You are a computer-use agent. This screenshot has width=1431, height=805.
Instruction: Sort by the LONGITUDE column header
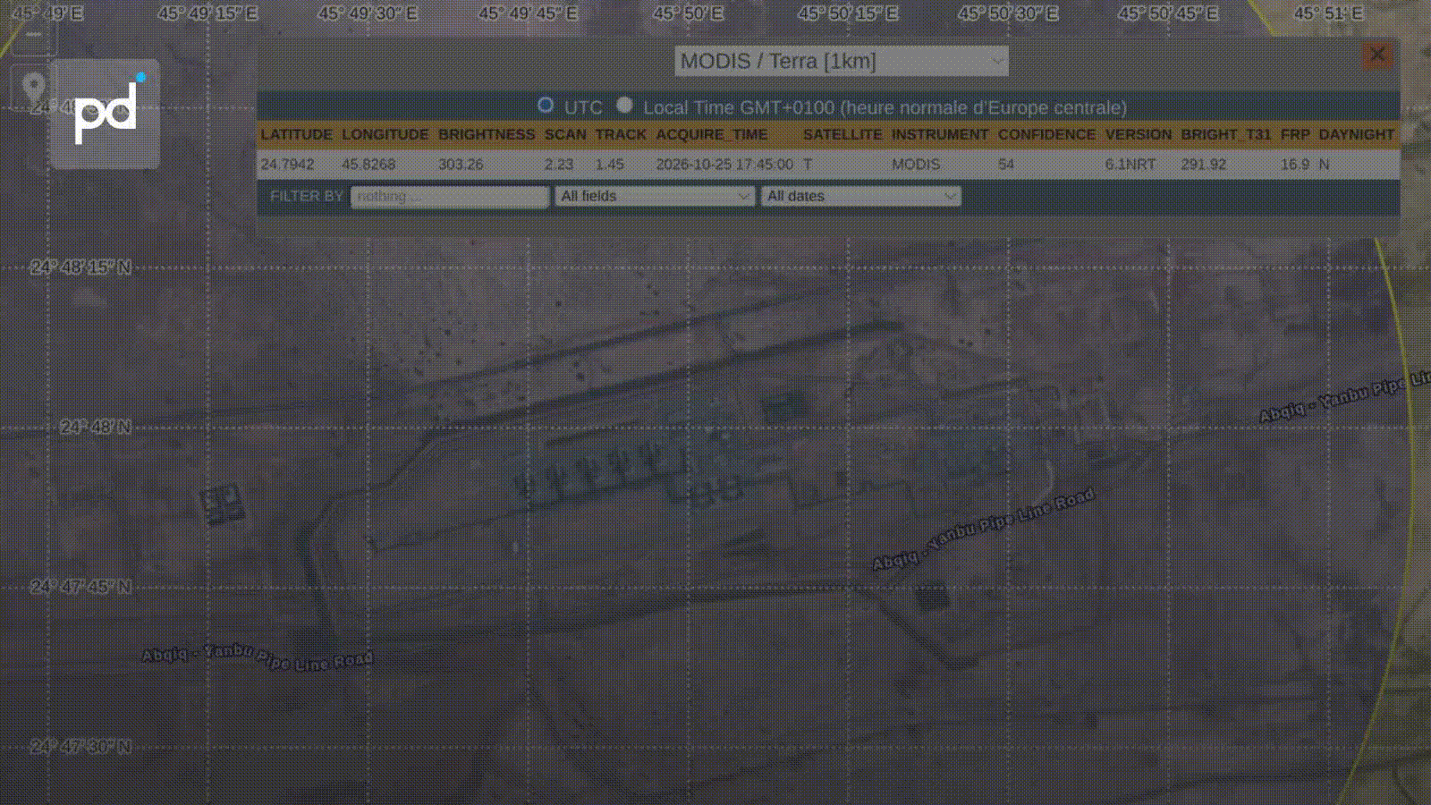[x=385, y=134]
